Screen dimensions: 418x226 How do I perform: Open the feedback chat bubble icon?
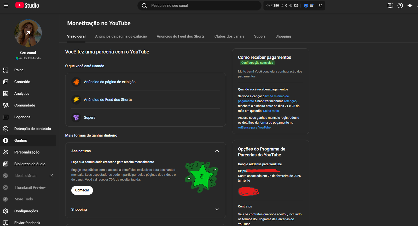[x=390, y=5]
